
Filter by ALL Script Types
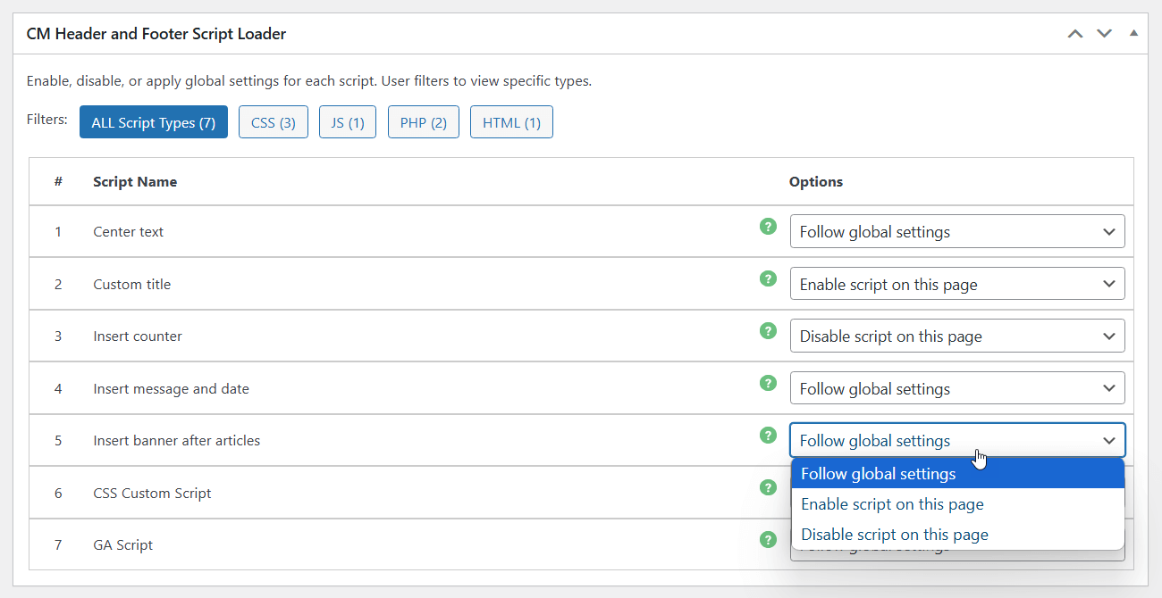tap(154, 123)
